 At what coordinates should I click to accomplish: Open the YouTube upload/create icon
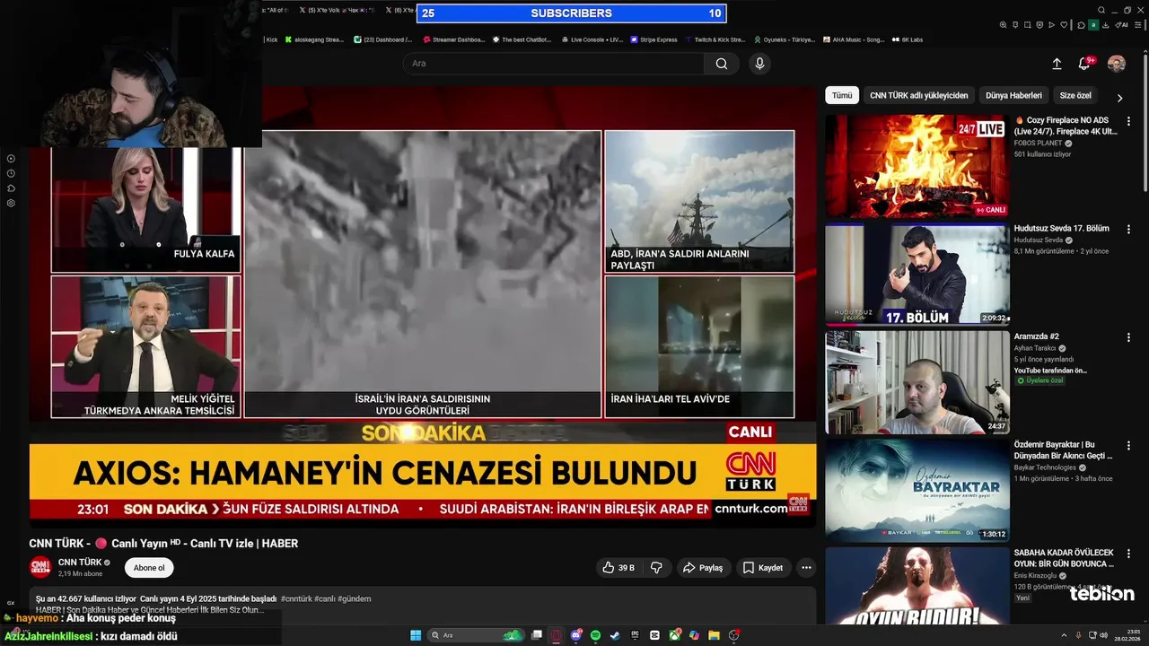pyautogui.click(x=1057, y=64)
